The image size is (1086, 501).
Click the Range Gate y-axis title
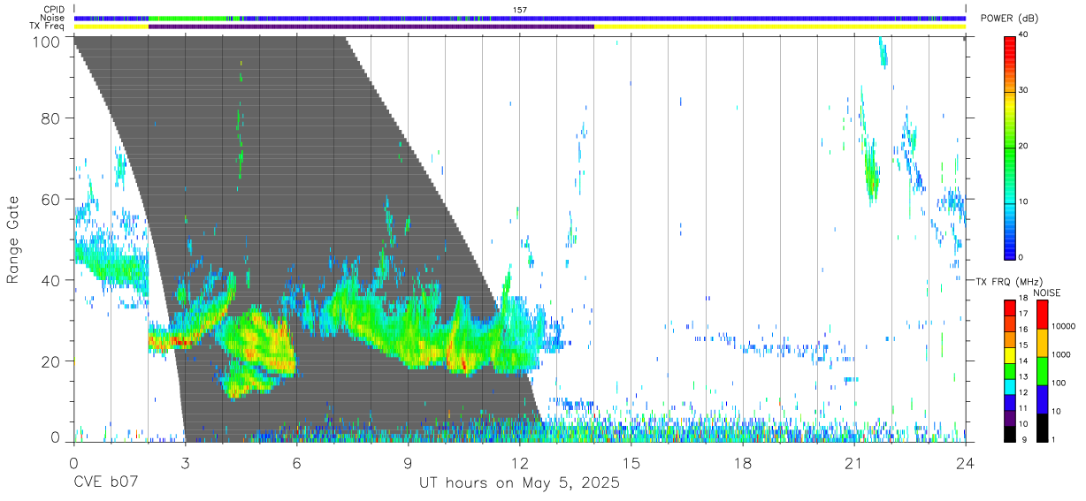coord(13,239)
